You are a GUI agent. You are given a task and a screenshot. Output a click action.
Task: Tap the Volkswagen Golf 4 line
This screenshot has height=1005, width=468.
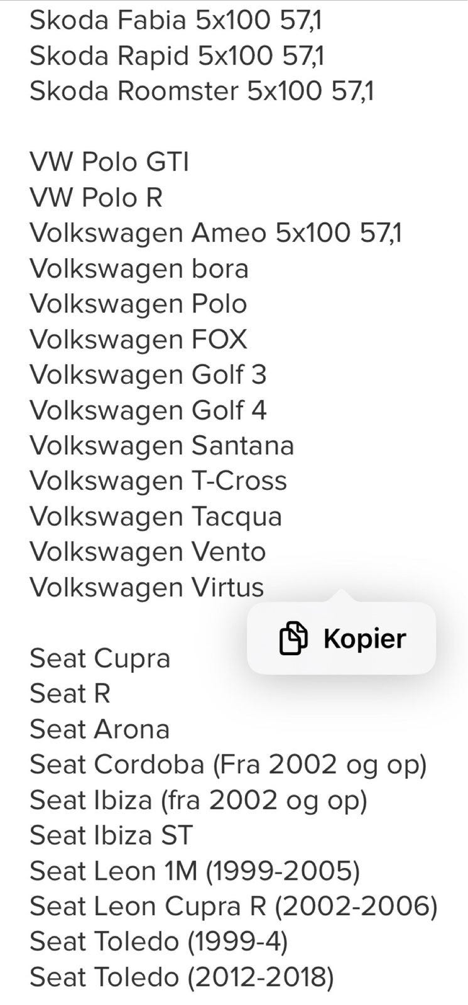click(148, 410)
